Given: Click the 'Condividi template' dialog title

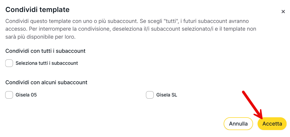Looking at the screenshot, I should pos(37,10).
